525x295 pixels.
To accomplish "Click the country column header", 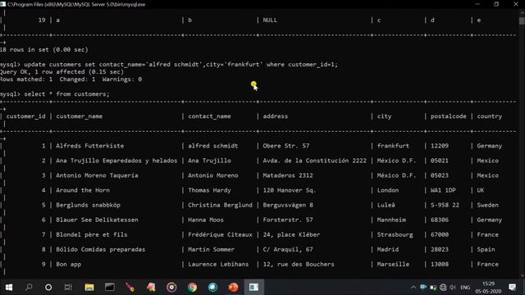I will (490, 116).
